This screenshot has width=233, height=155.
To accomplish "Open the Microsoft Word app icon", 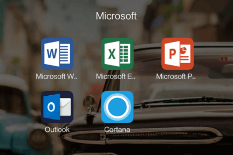I will click(x=57, y=54).
